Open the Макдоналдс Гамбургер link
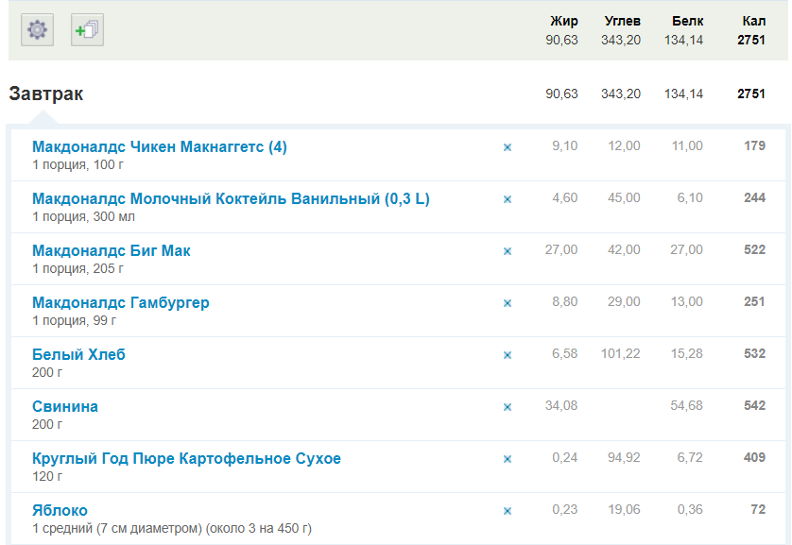 click(x=121, y=303)
